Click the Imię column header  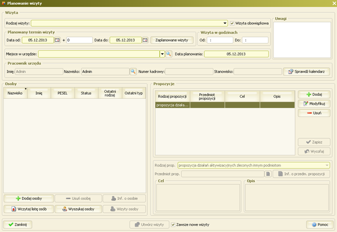39,93
